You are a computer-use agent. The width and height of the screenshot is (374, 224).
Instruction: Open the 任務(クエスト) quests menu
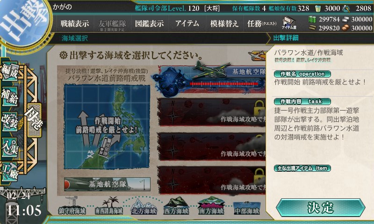[262, 23]
